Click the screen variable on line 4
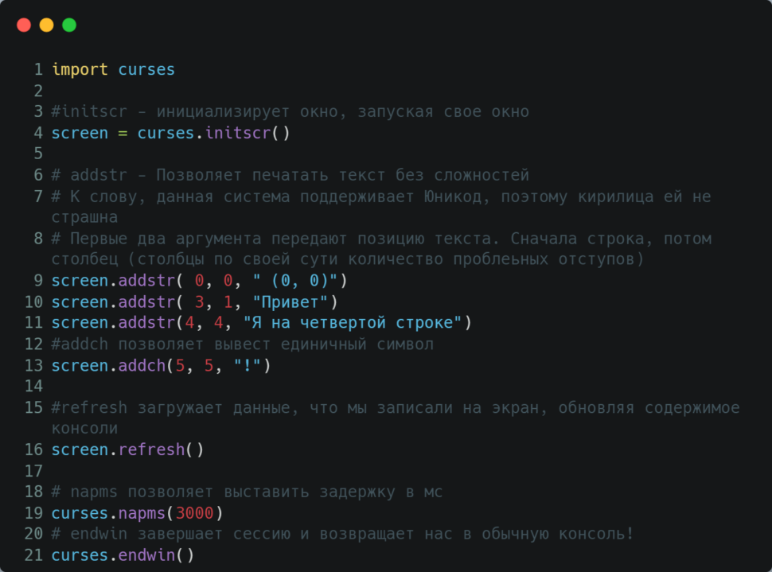This screenshot has height=572, width=772. pyautogui.click(x=80, y=132)
